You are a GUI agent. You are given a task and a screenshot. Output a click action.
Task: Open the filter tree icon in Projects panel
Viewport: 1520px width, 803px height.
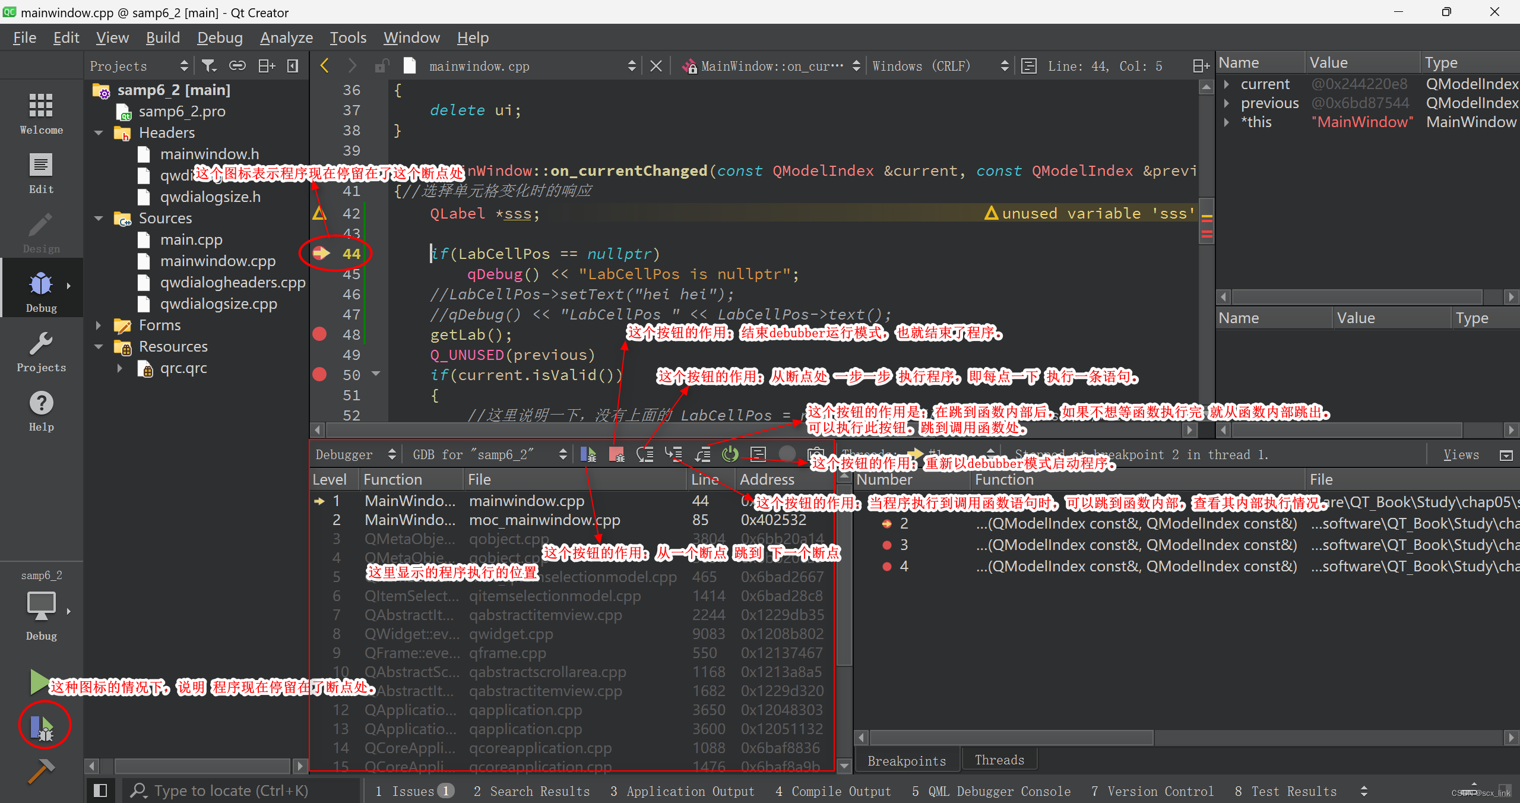click(x=208, y=65)
